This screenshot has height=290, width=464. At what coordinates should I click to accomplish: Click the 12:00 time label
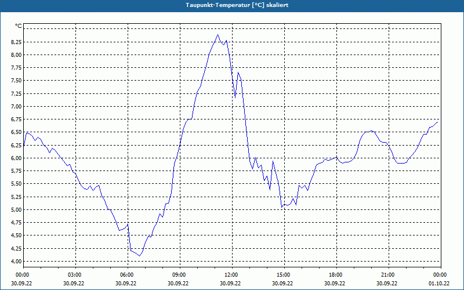(232, 275)
